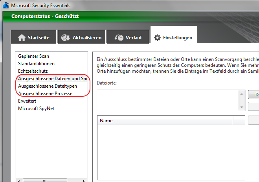Switch to the Aktualisieren tab
This screenshot has height=182, width=259.
[x=82, y=37]
